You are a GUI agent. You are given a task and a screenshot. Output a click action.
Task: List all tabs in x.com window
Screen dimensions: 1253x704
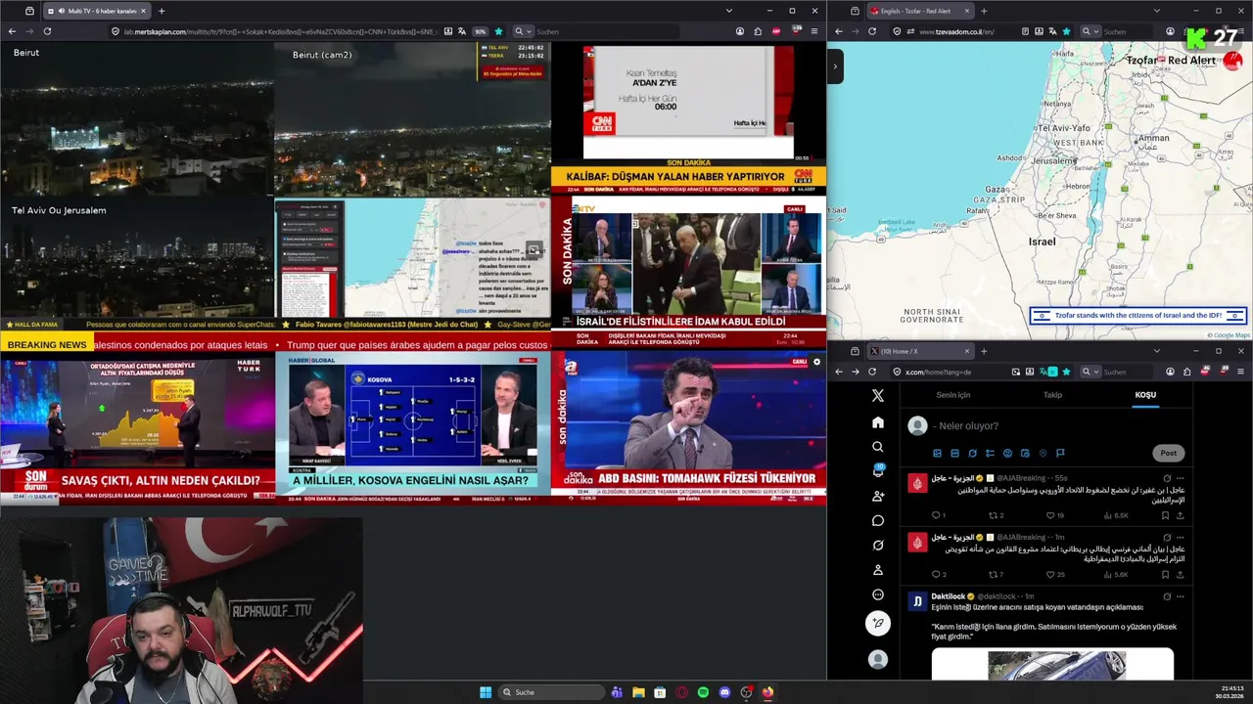[x=1156, y=351]
